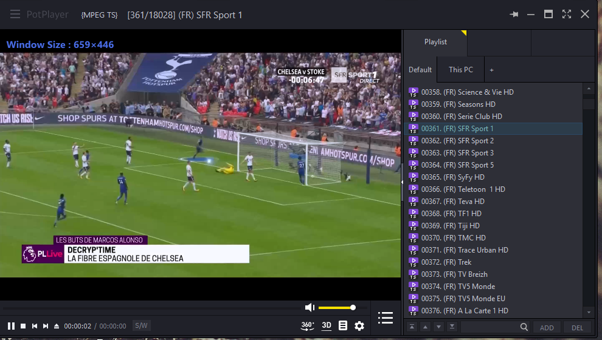602x340 pixels.
Task: Pin the player window on top
Action: (x=514, y=15)
